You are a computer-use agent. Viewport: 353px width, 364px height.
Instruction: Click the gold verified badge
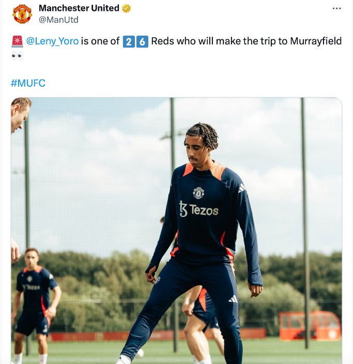126,8
